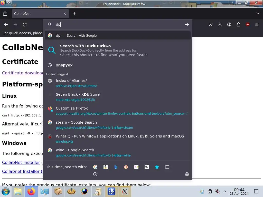
Task: Search in Bookmarks via star icon
Action: 157,167
